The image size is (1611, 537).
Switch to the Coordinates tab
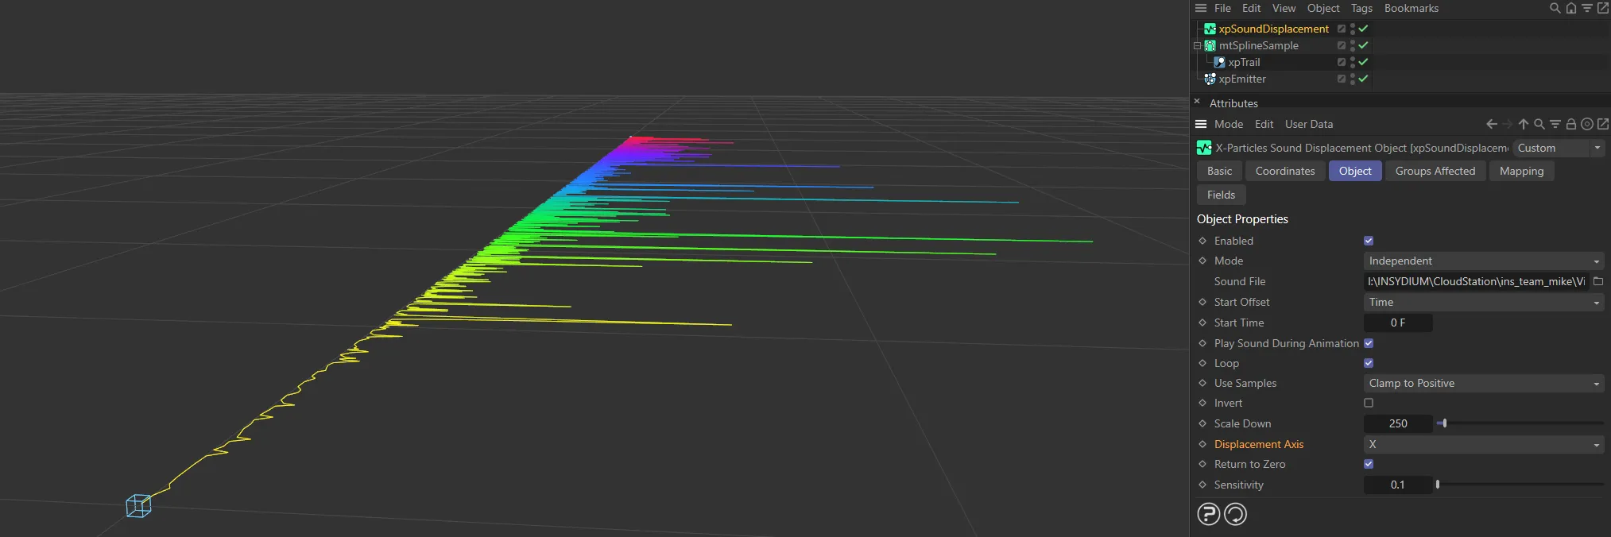1285,171
